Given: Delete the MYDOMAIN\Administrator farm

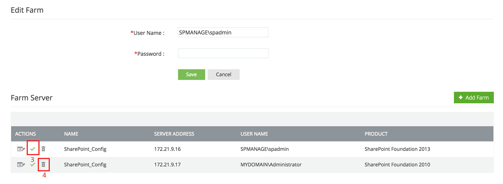Looking at the screenshot, I should tap(43, 165).
